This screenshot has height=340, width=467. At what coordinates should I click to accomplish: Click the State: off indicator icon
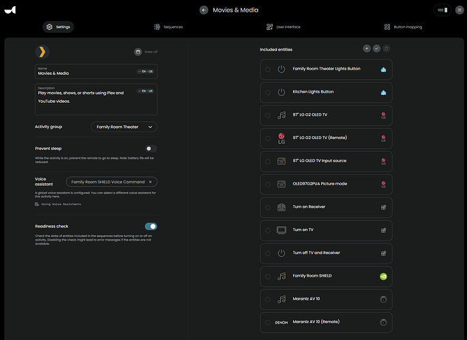pos(138,52)
